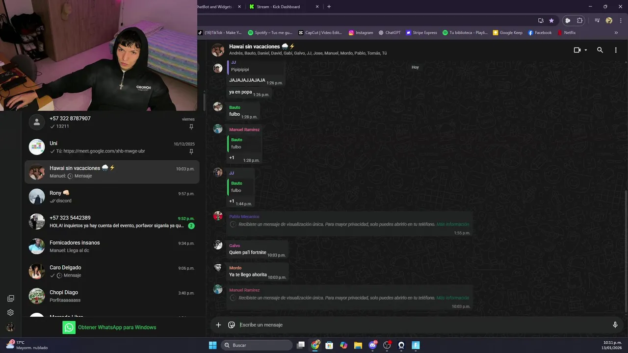Open a new browser tab
This screenshot has width=628, height=353.
tap(329, 7)
